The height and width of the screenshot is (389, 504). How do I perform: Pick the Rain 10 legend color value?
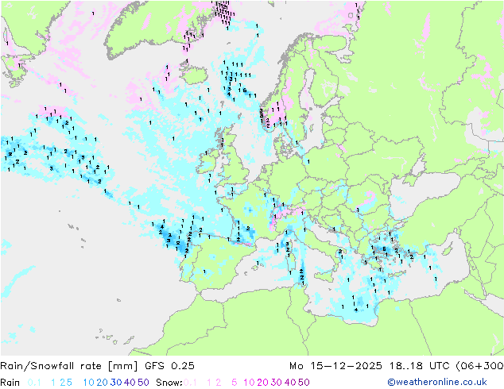(x=89, y=383)
